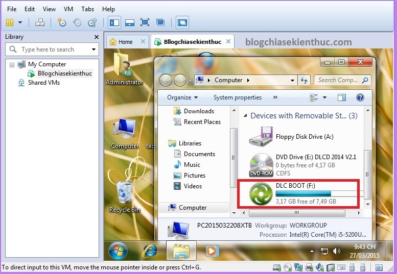Toggle the library sidebar view
Image resolution: width=397 pixels, height=274 pixels.
click(x=114, y=22)
